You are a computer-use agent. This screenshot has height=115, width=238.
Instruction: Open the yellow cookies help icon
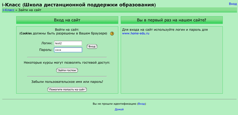pos(112,34)
